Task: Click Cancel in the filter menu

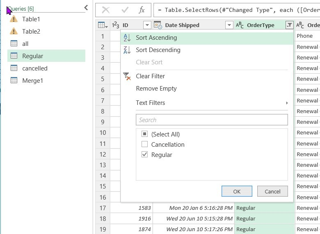Action: (272, 191)
